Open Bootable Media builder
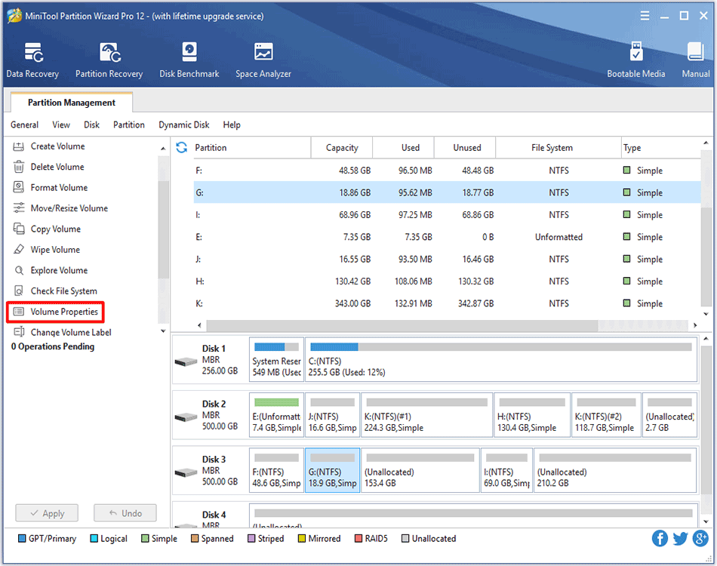The height and width of the screenshot is (566, 717). pos(635,60)
